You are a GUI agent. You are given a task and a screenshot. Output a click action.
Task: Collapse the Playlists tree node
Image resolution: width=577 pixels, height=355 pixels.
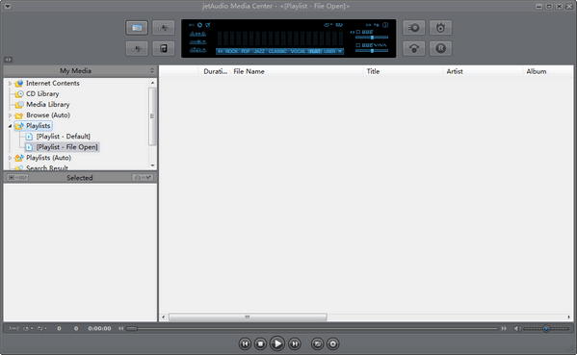point(10,126)
